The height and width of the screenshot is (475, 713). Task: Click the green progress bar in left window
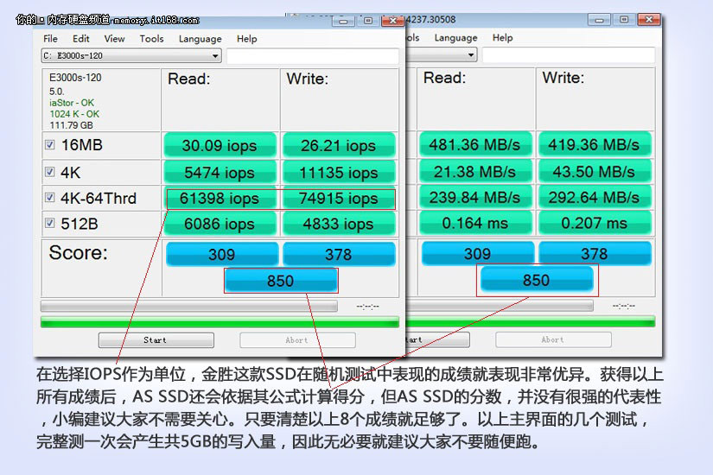220,322
